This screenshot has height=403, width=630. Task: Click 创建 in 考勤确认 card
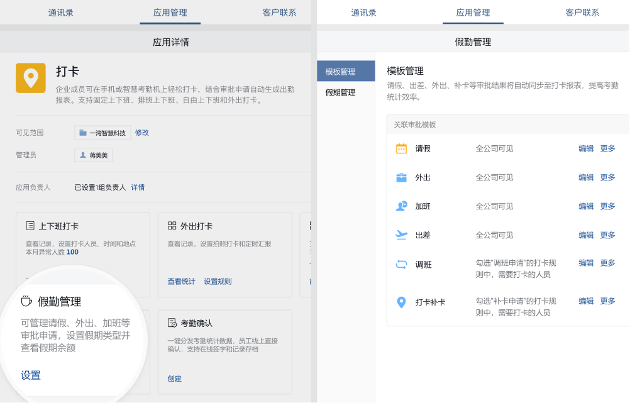click(x=174, y=378)
